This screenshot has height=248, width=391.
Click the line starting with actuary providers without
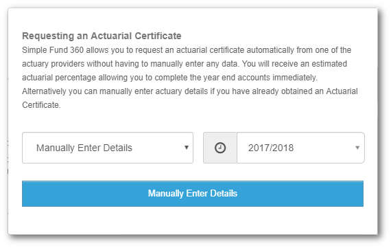point(185,64)
